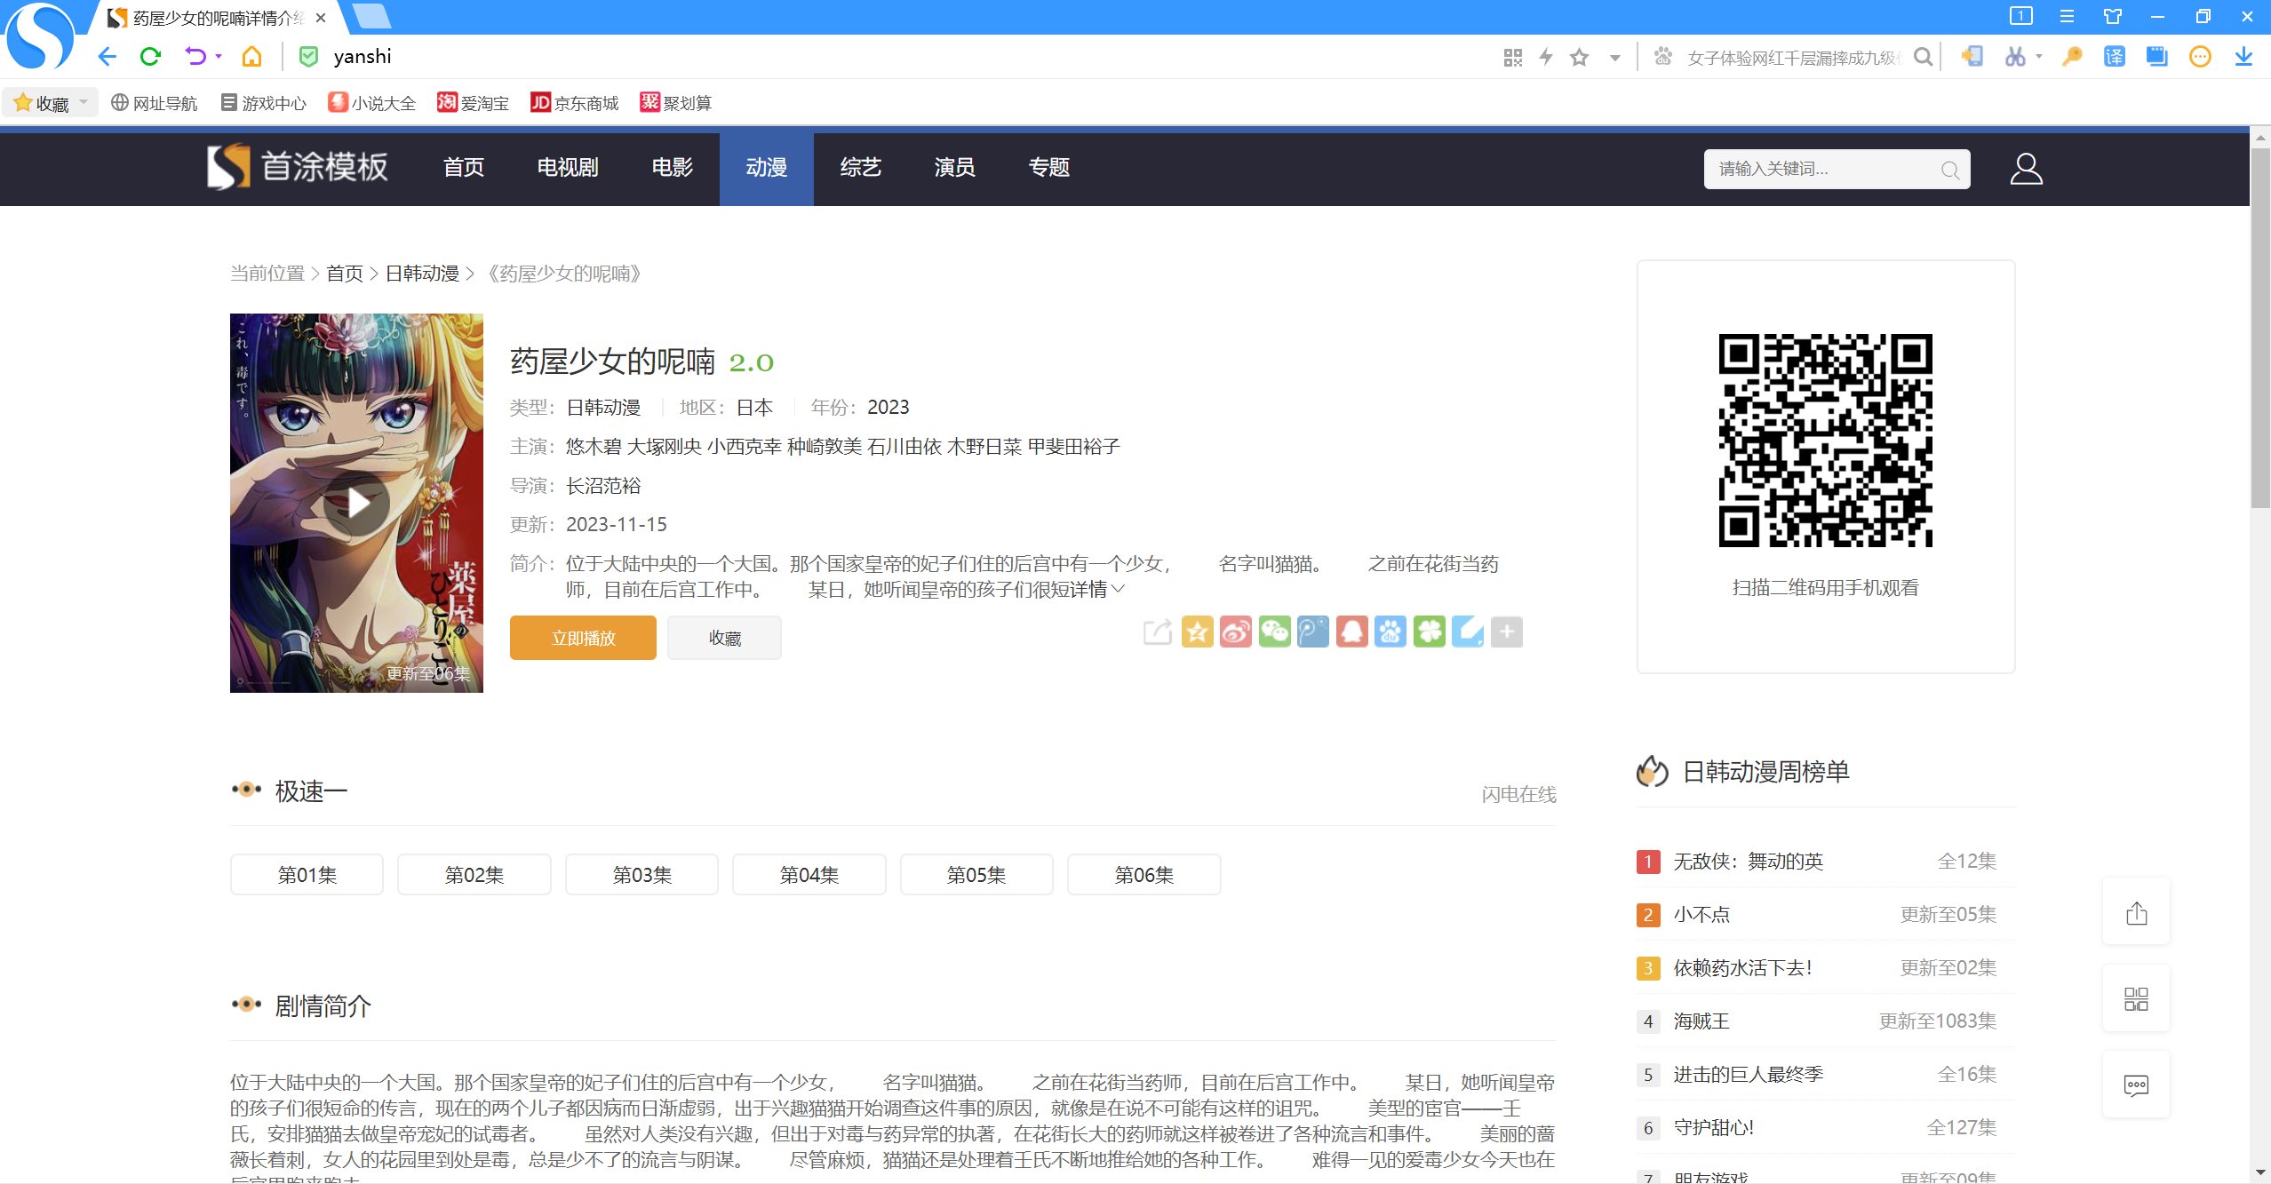Click the Weibo share icon

(x=1235, y=632)
